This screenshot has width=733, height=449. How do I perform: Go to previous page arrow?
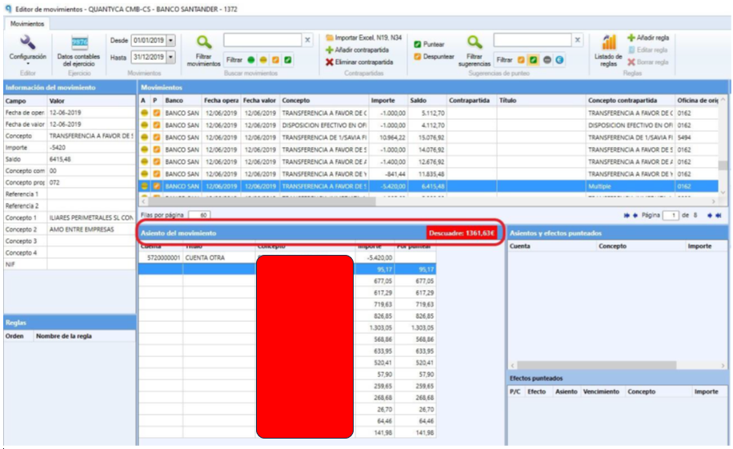(635, 215)
